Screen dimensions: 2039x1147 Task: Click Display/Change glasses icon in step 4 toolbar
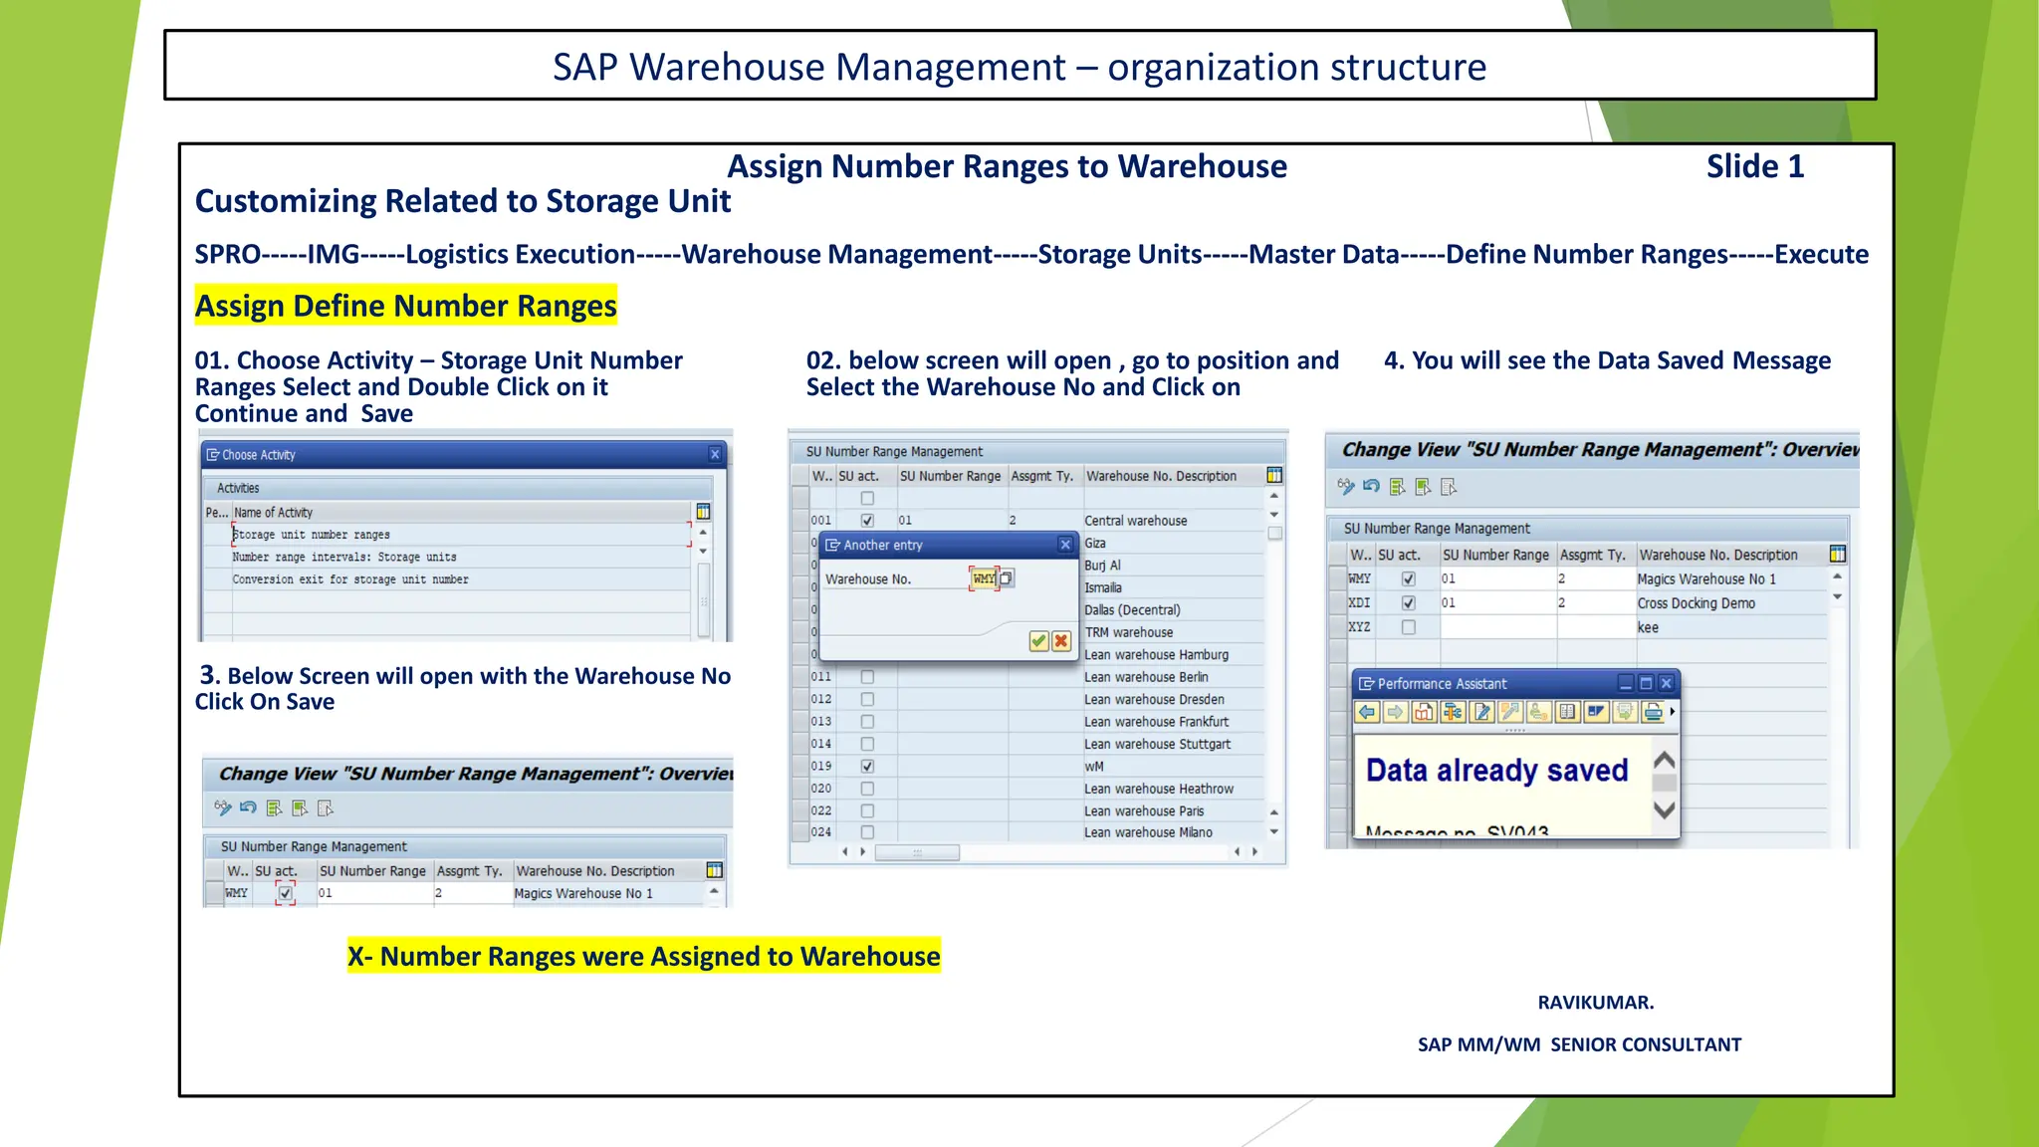[x=1346, y=486]
